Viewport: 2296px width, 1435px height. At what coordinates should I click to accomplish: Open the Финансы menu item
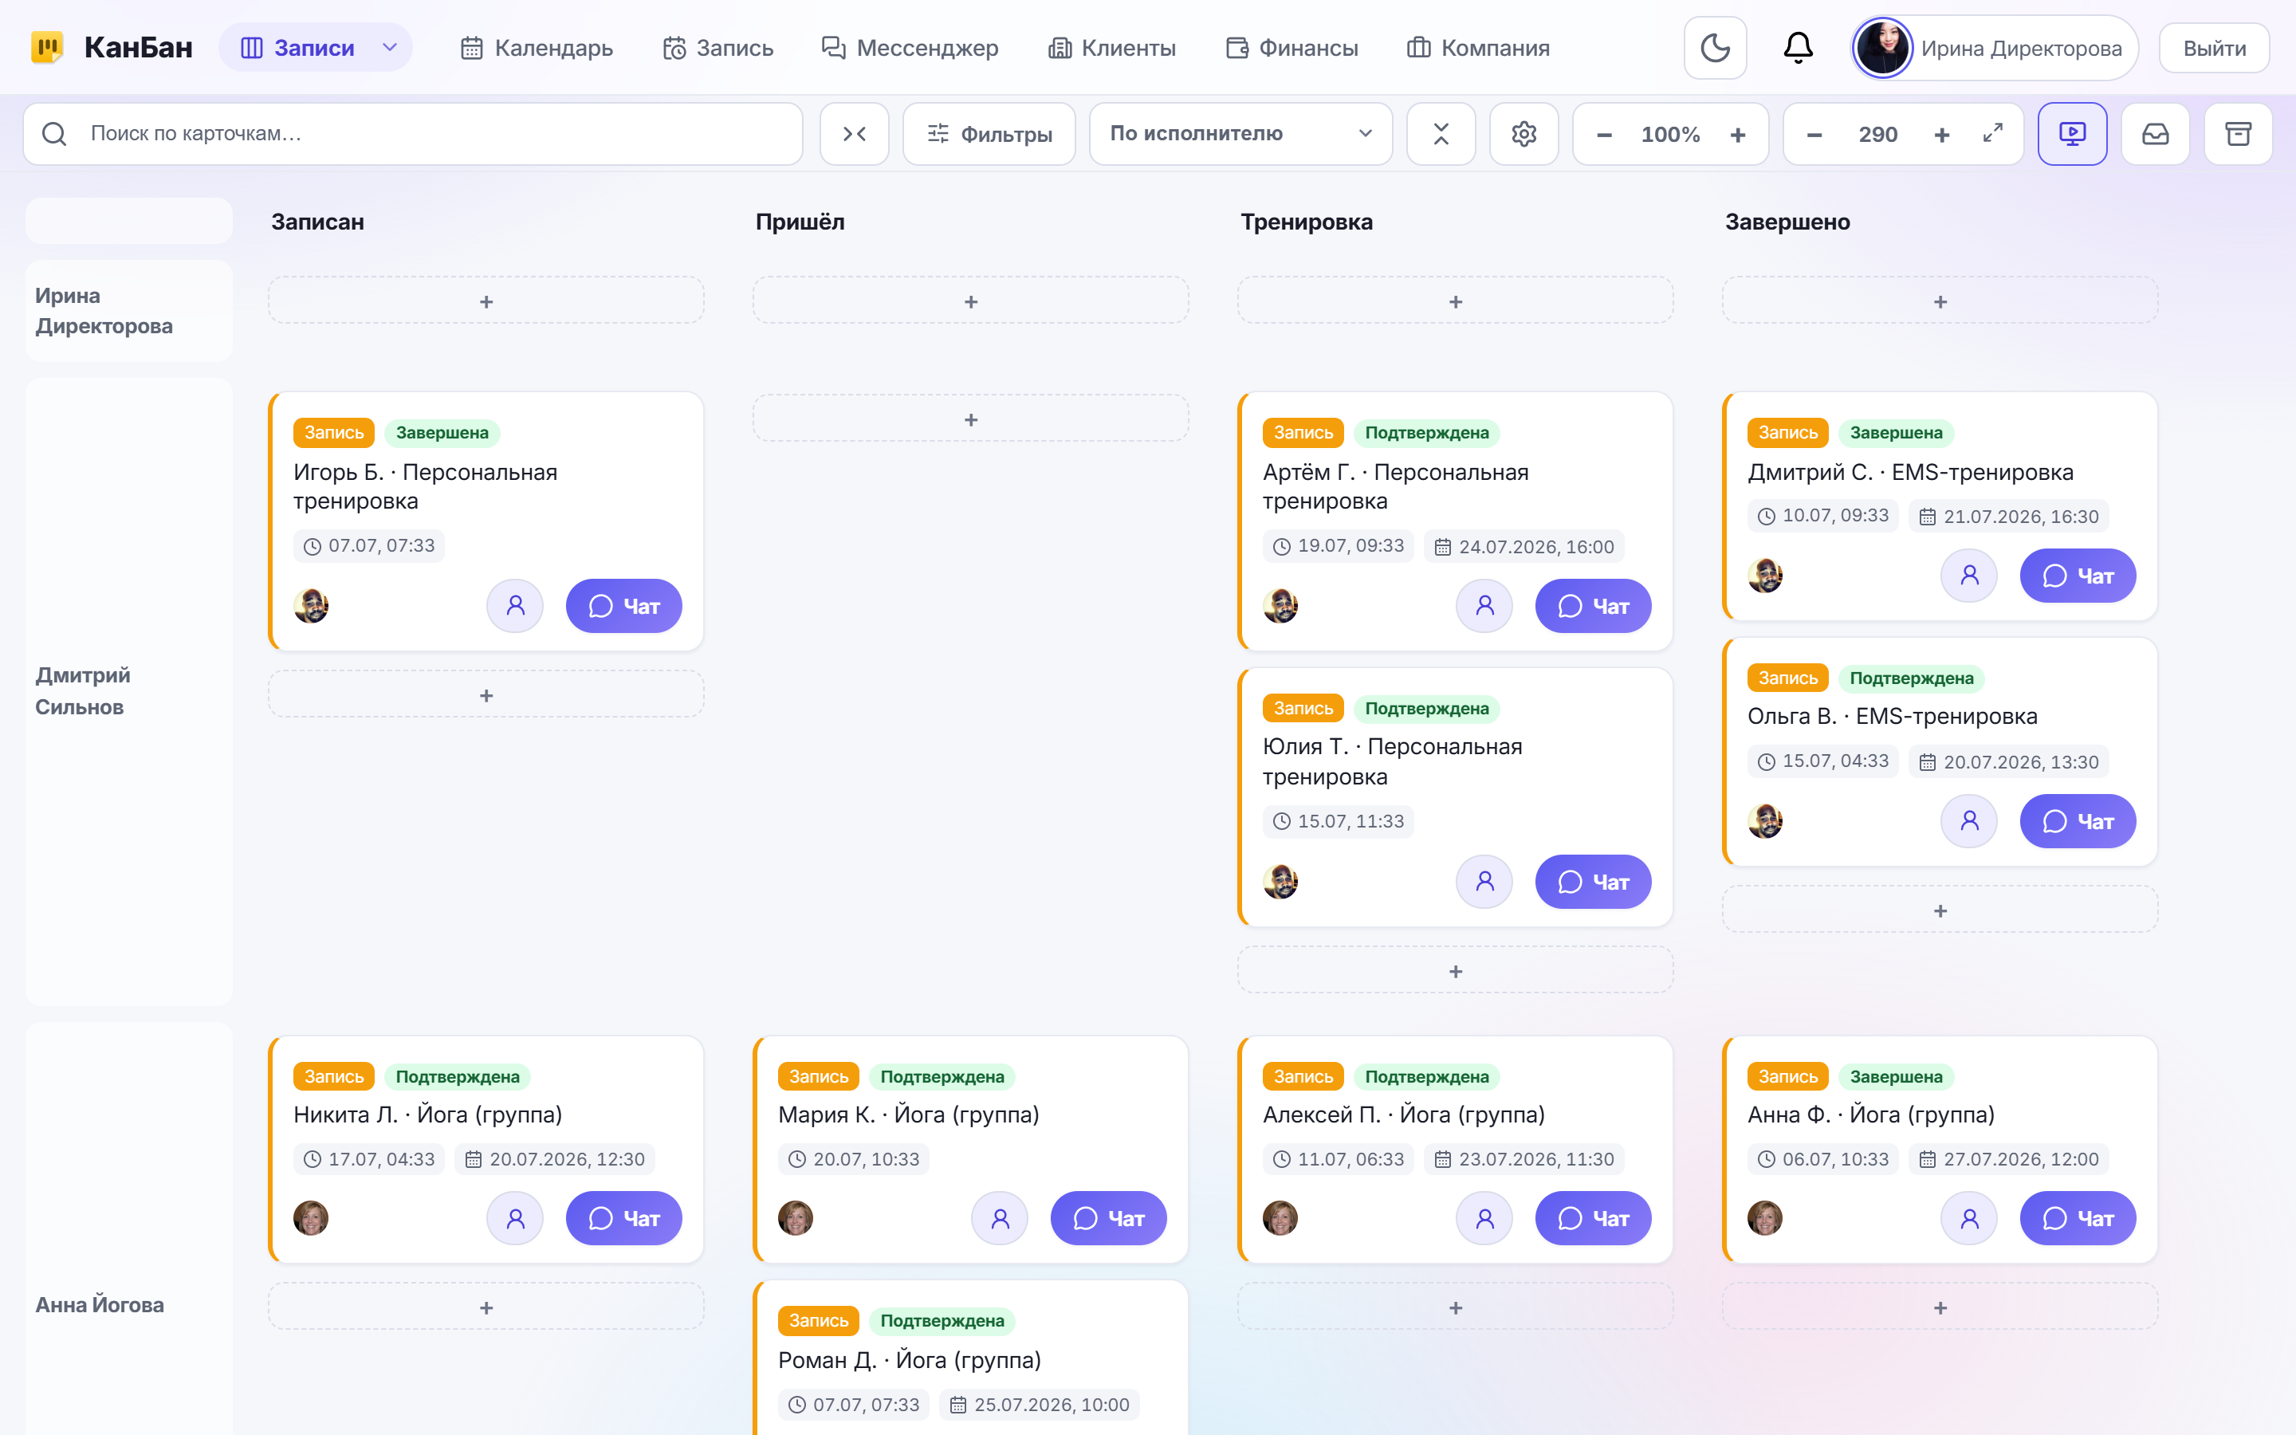[1292, 49]
